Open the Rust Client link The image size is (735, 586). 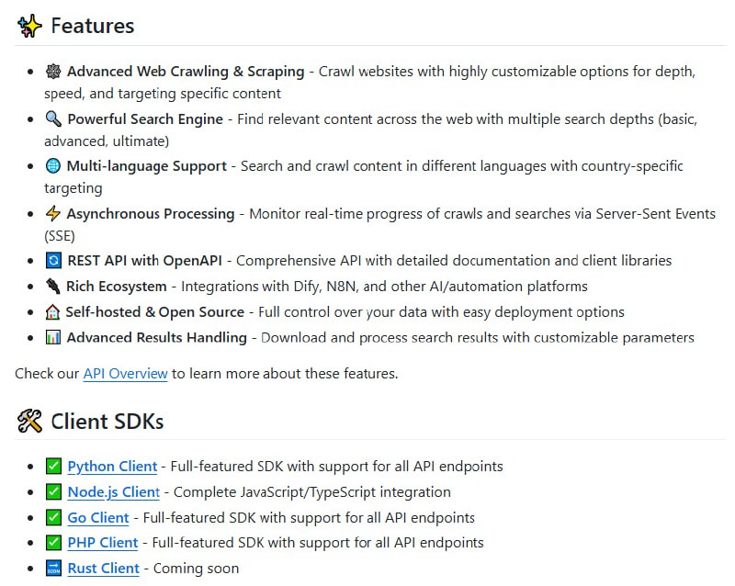[104, 569]
